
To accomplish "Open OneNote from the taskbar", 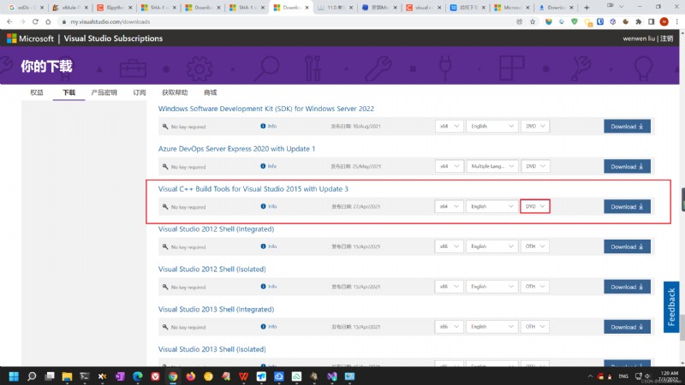I will click(x=120, y=376).
